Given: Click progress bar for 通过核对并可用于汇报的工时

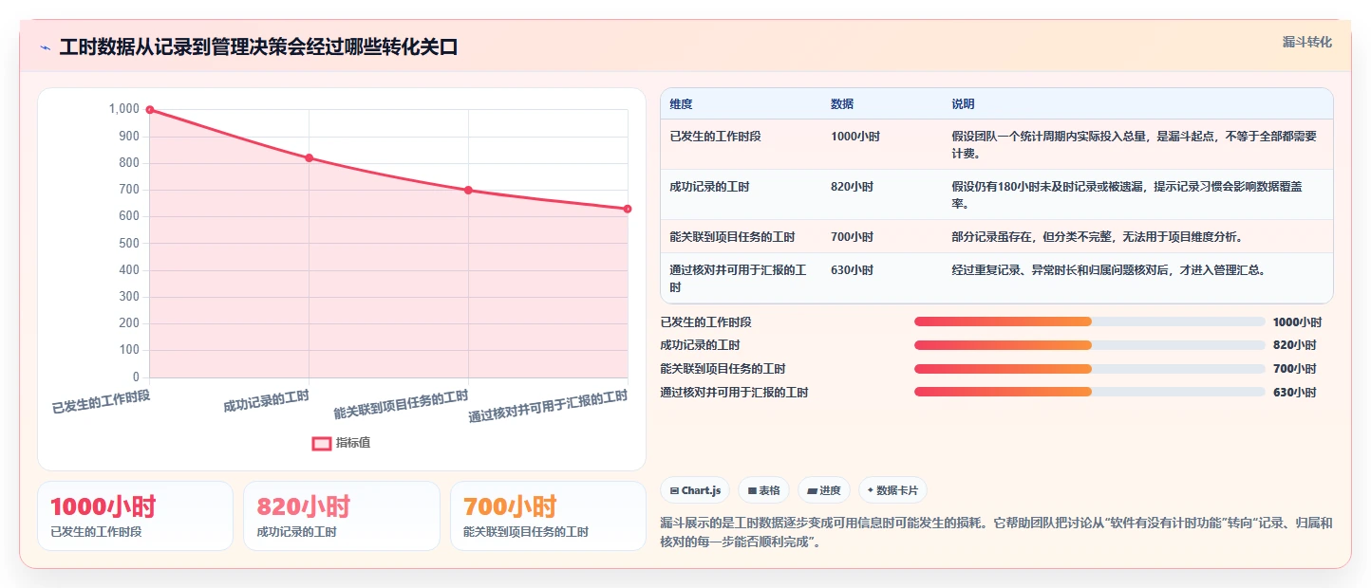Looking at the screenshot, I should tap(1089, 392).
